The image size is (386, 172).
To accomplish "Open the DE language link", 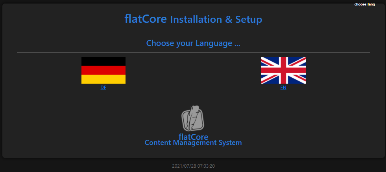I will pyautogui.click(x=103, y=88).
